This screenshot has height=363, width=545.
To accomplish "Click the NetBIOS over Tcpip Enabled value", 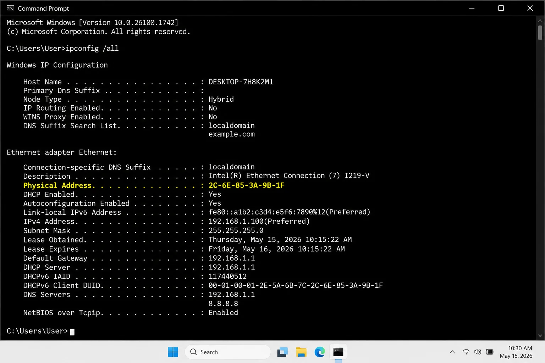I will click(x=223, y=313).
